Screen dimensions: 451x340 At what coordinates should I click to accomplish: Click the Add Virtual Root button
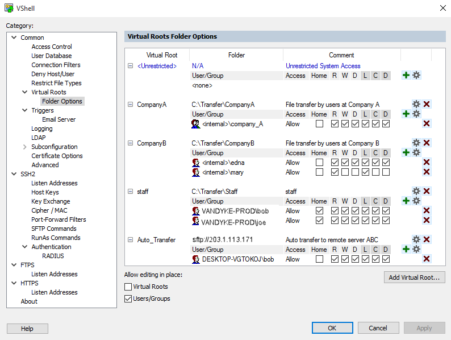(414, 277)
